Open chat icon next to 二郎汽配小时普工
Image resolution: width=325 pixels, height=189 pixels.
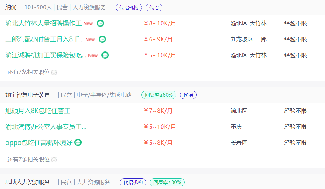[x=103, y=39]
